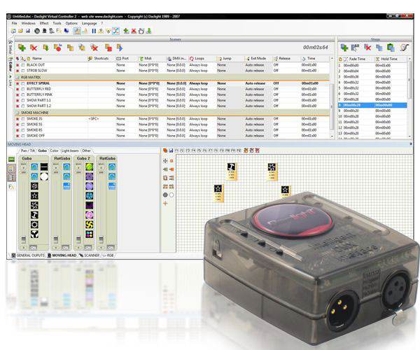Click the fade curve icon in Steps toolbar

[404, 48]
